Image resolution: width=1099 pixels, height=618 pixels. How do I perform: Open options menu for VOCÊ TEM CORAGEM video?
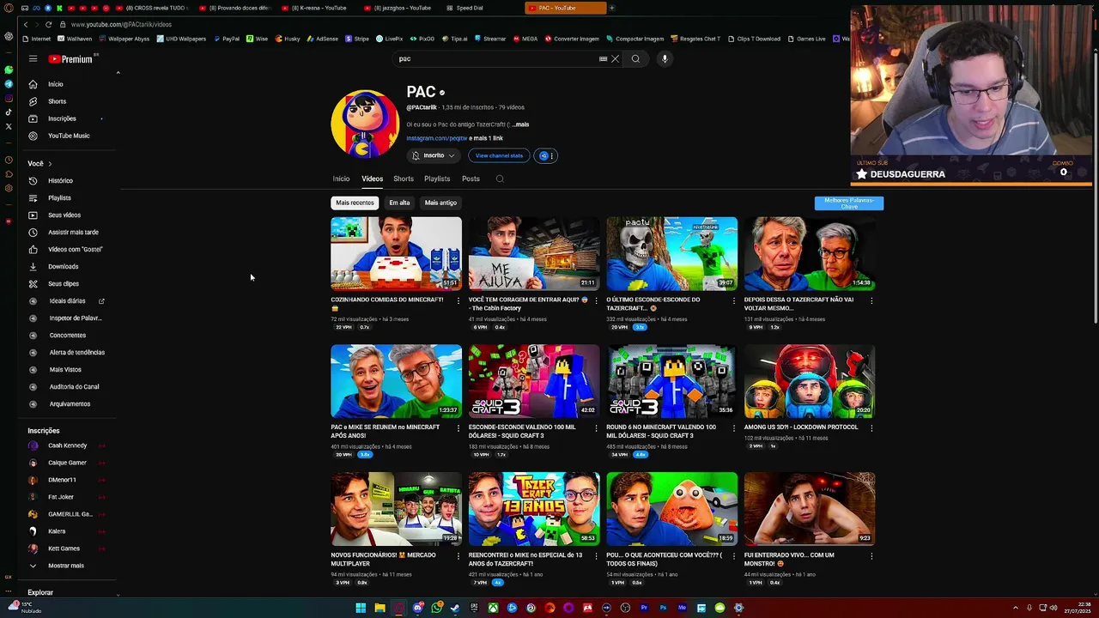point(596,300)
